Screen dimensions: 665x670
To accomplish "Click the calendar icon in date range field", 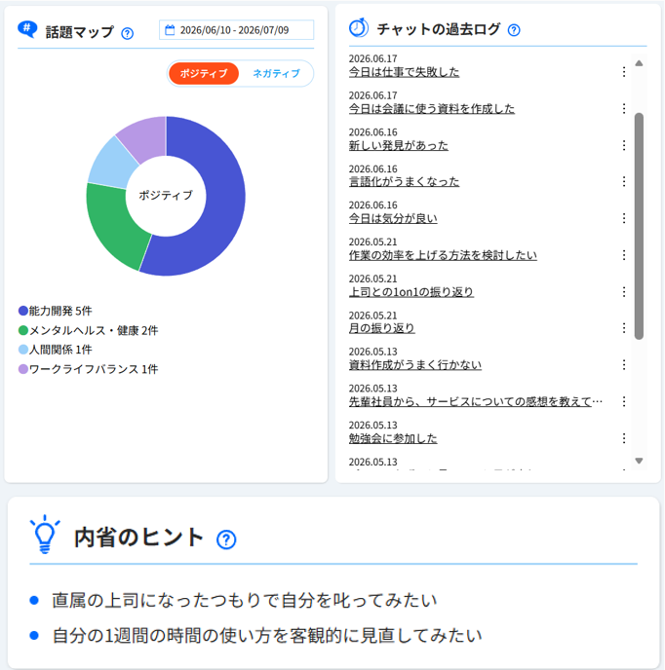I will [170, 30].
